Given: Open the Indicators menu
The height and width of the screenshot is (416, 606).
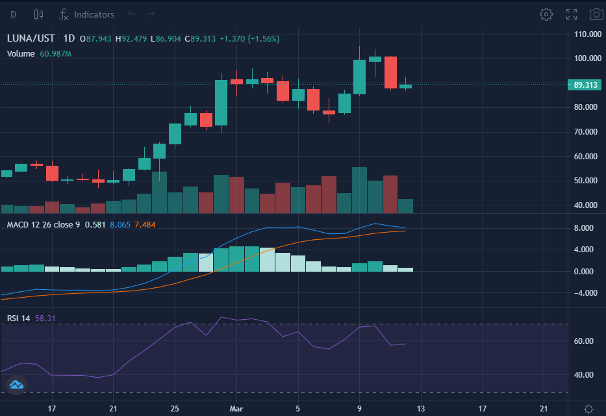Looking at the screenshot, I should 86,15.
